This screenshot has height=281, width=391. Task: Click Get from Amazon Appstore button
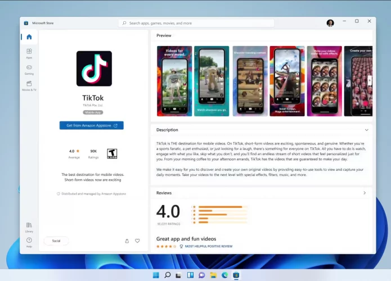click(x=92, y=125)
